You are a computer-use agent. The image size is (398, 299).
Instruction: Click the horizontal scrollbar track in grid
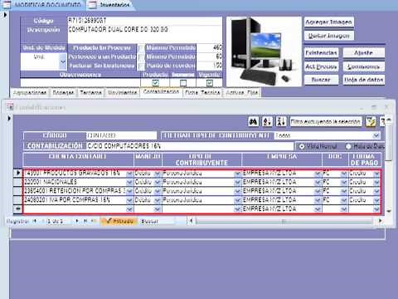pos(284,221)
